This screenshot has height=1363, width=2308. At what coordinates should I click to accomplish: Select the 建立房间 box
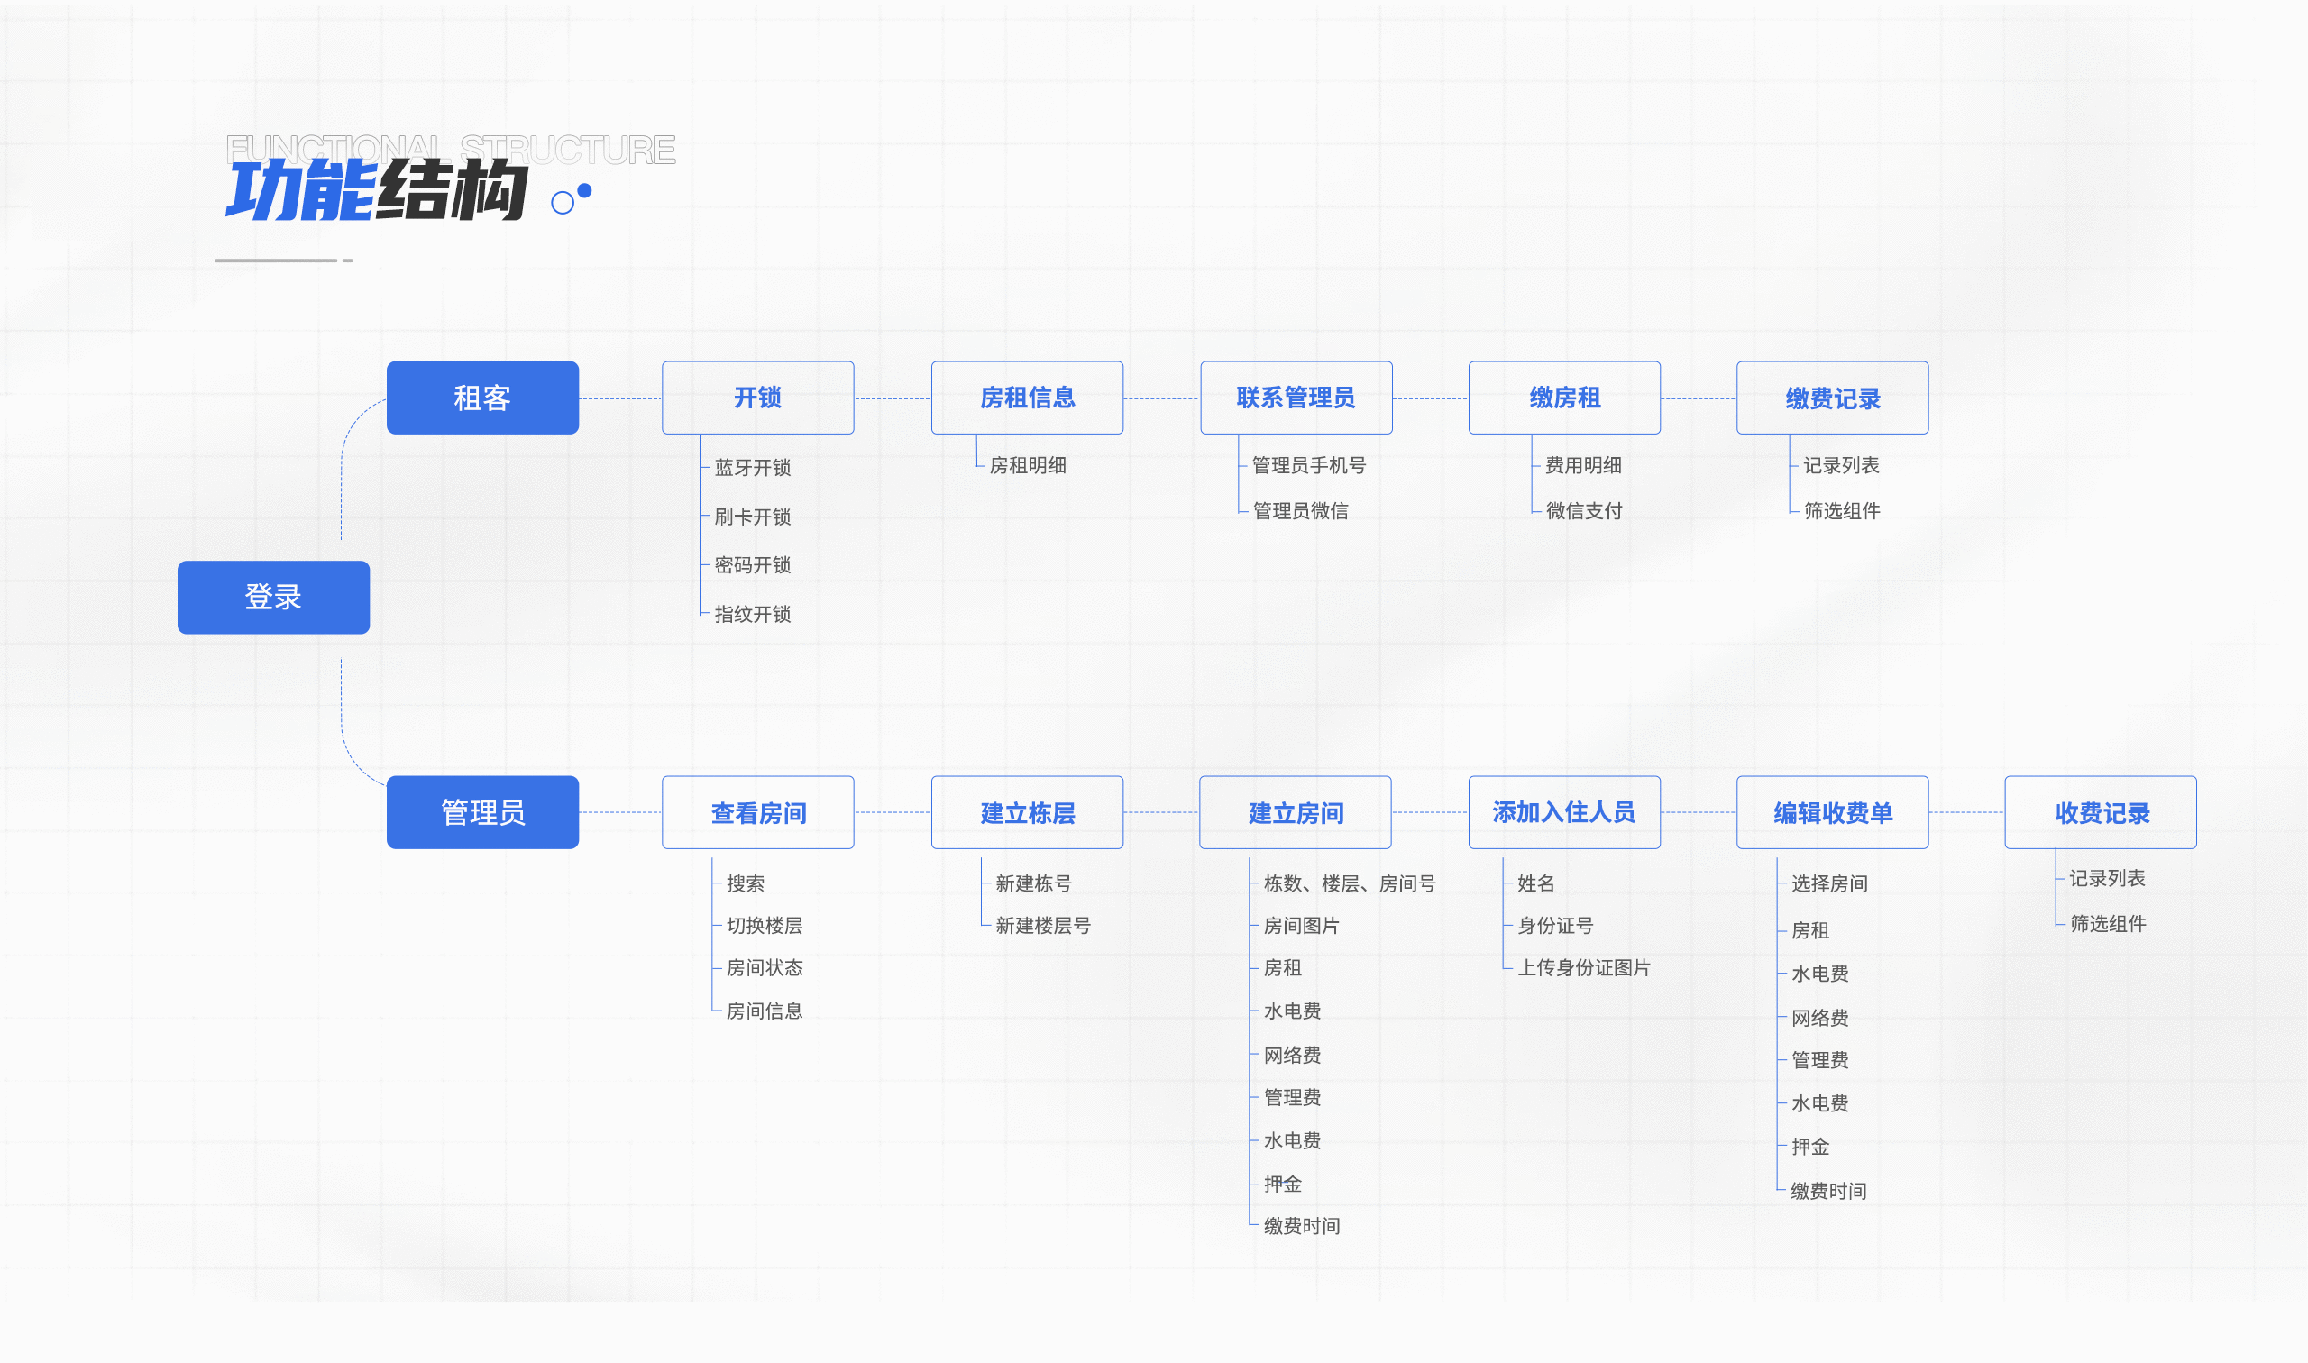point(1295,812)
